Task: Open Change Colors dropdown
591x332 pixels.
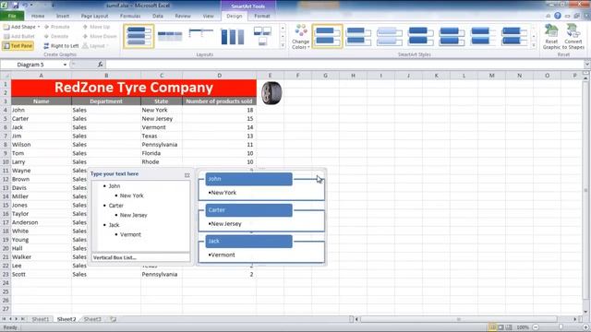Action: click(x=300, y=37)
